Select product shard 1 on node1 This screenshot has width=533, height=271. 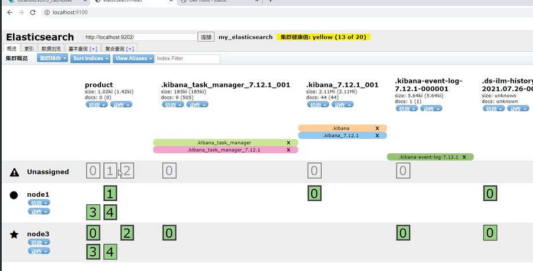tap(110, 193)
